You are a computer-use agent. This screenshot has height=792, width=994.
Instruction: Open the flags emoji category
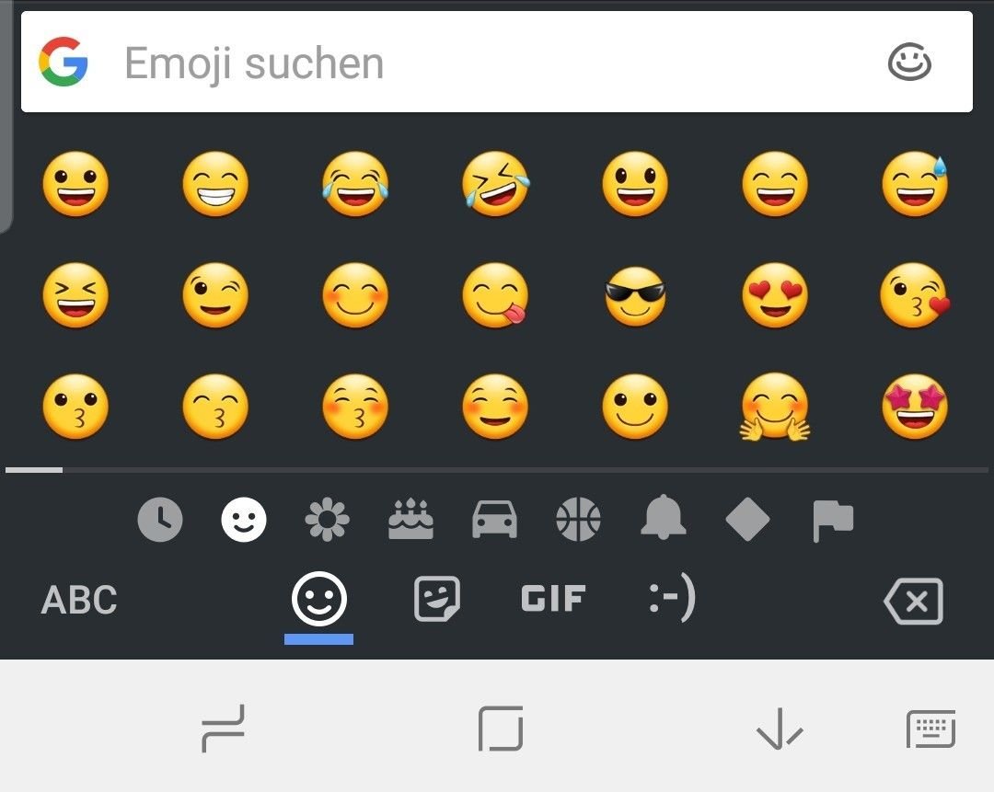pos(832,521)
